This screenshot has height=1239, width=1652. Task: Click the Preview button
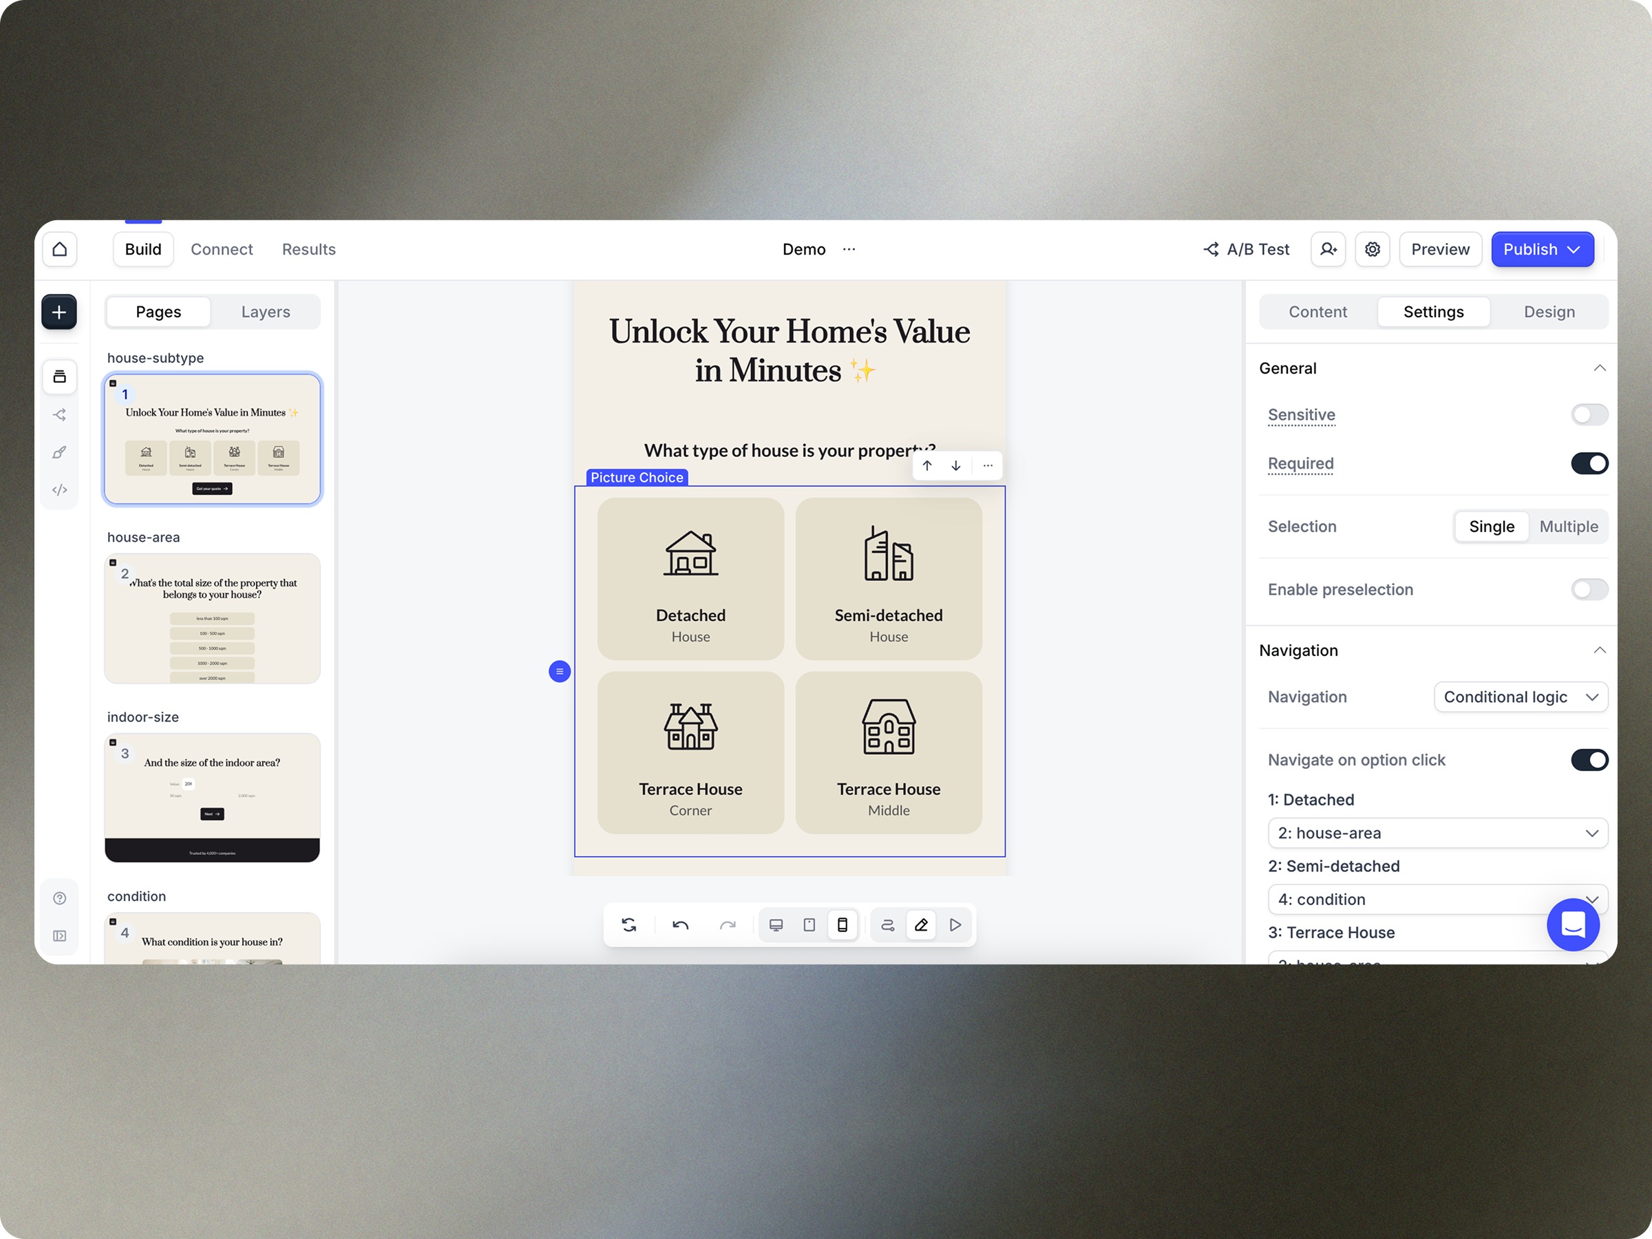pos(1439,249)
